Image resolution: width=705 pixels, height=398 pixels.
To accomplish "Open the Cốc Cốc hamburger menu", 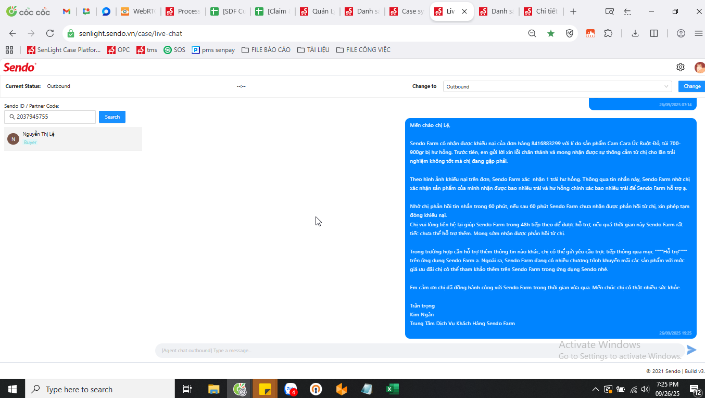I will coord(699,33).
